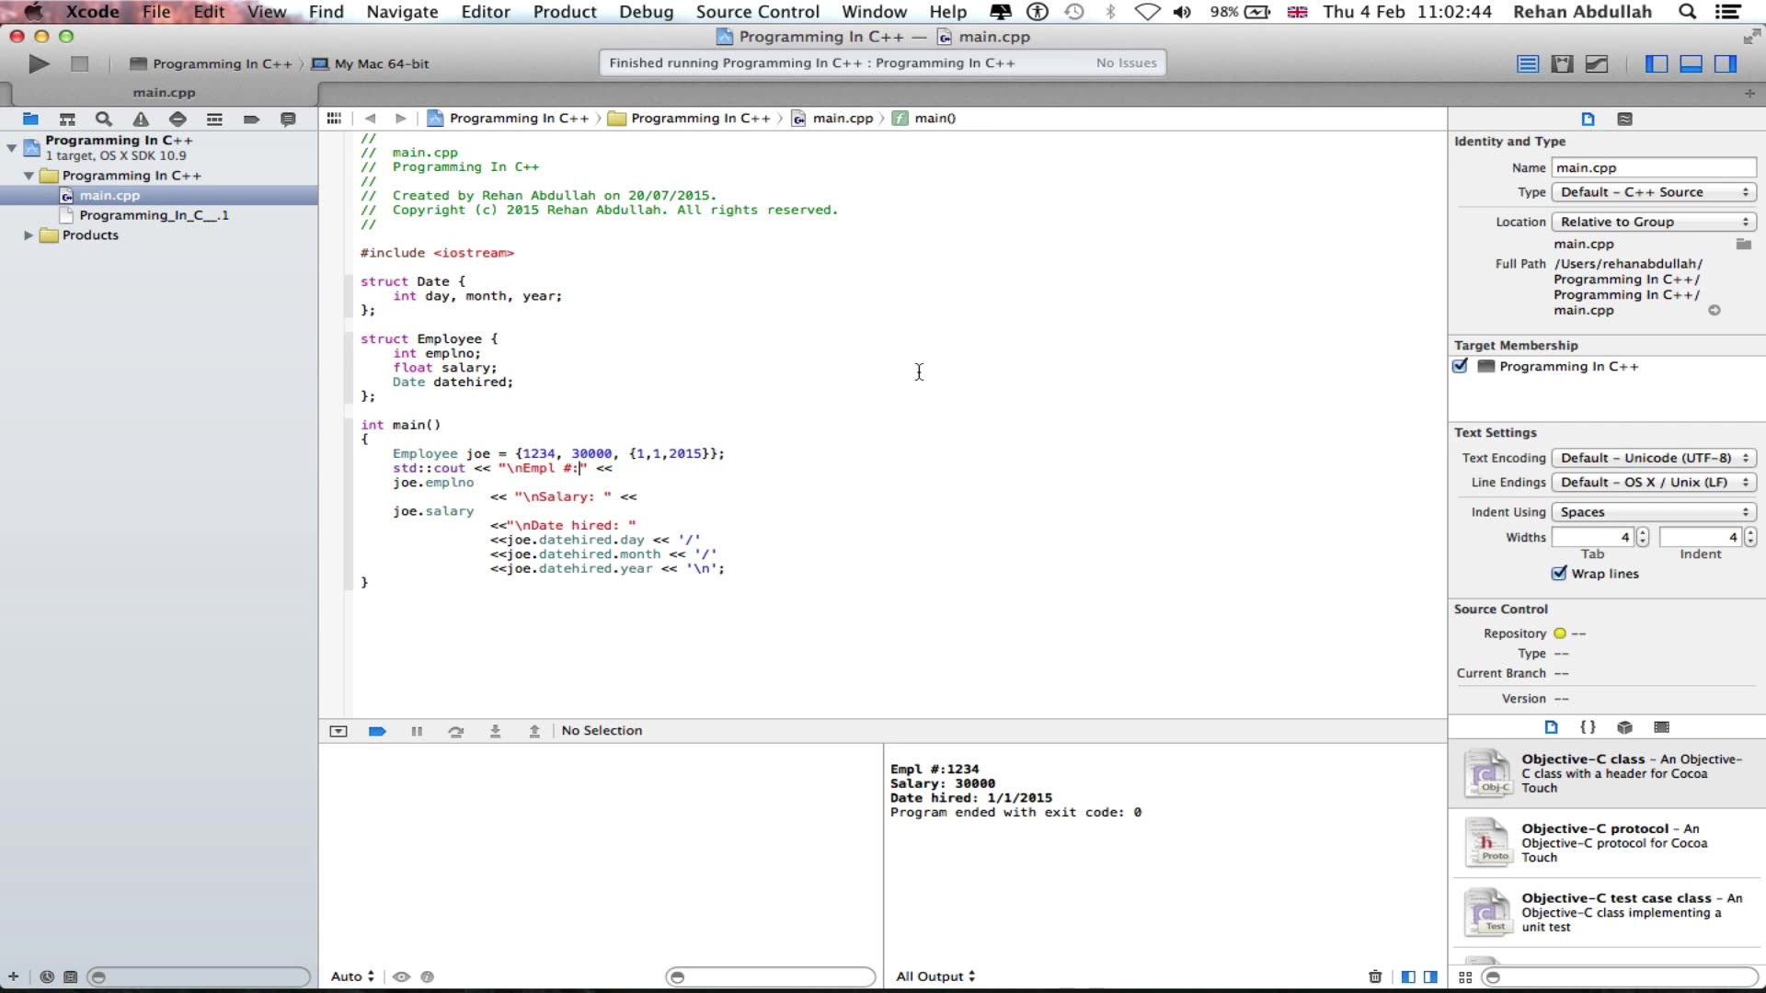Click the debugger Step over icon

[455, 731]
